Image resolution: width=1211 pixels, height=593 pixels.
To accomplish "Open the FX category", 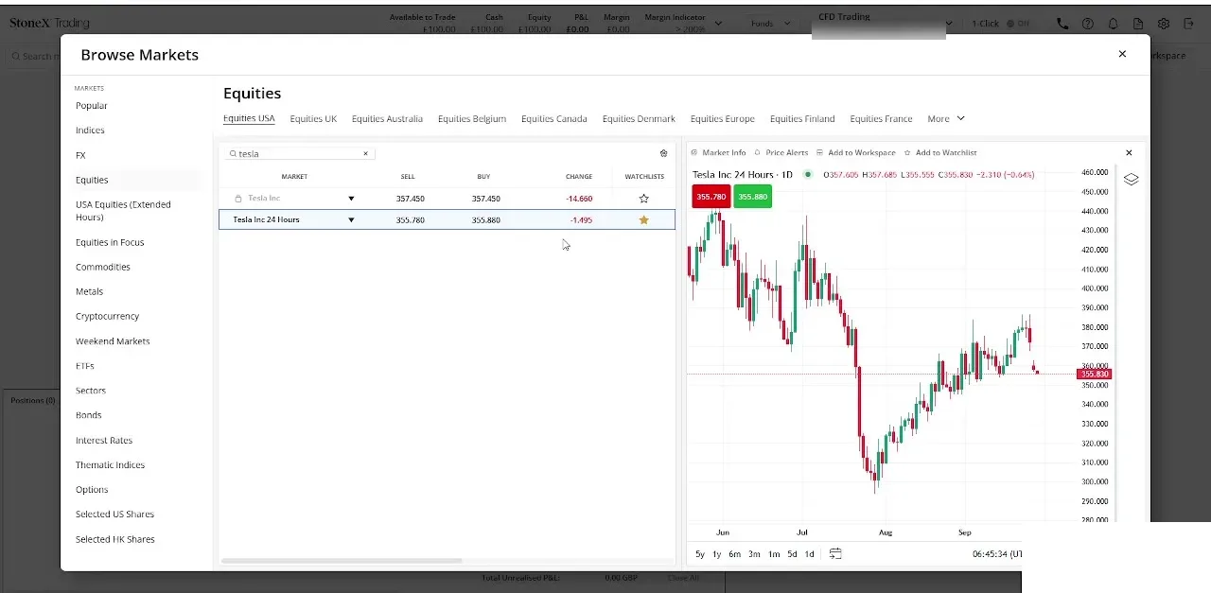I will [x=80, y=155].
